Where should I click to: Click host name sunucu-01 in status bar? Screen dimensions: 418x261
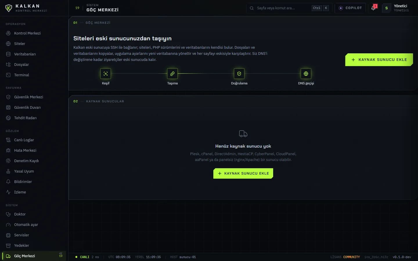(188, 257)
